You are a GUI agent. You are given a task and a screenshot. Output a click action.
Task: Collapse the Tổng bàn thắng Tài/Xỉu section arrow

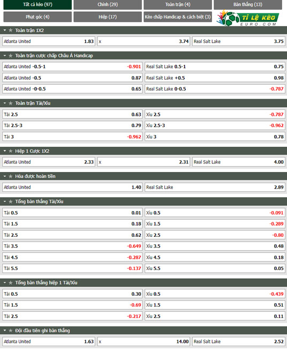(x=5, y=201)
